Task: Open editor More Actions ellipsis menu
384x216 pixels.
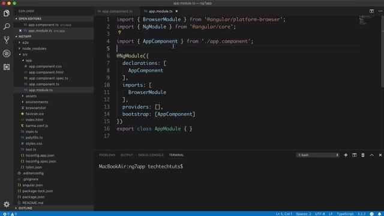Action: click(380, 11)
